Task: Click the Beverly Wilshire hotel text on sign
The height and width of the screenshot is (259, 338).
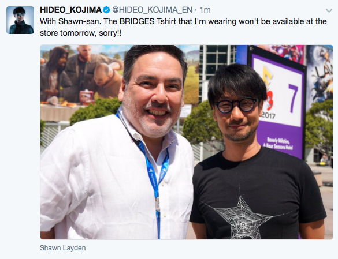Action: click(278, 144)
